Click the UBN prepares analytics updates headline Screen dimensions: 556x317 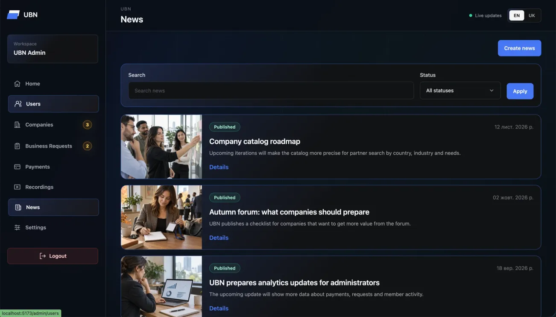pos(294,282)
